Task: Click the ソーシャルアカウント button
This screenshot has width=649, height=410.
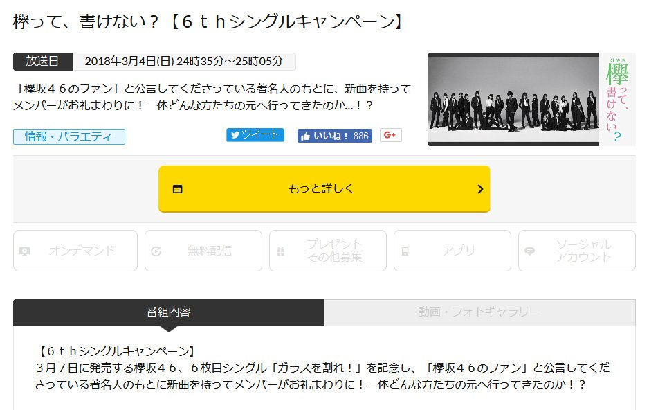Action: [577, 251]
